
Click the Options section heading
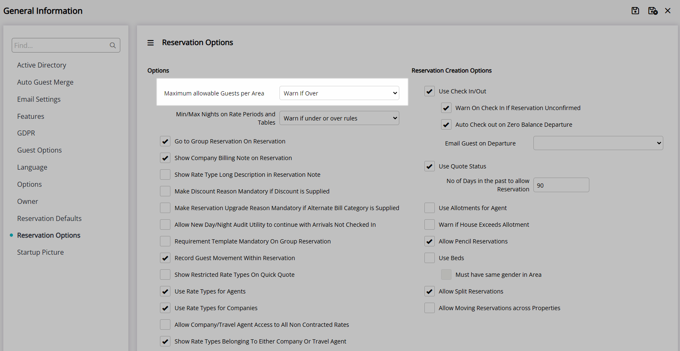click(158, 70)
